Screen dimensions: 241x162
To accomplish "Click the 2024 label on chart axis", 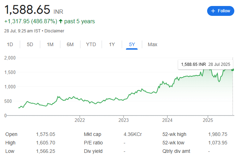I will pyautogui.click(x=167, y=120).
